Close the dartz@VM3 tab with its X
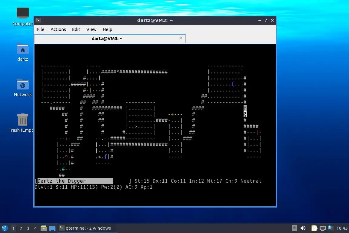Screen dimensions: 349x233 [x=181, y=38]
